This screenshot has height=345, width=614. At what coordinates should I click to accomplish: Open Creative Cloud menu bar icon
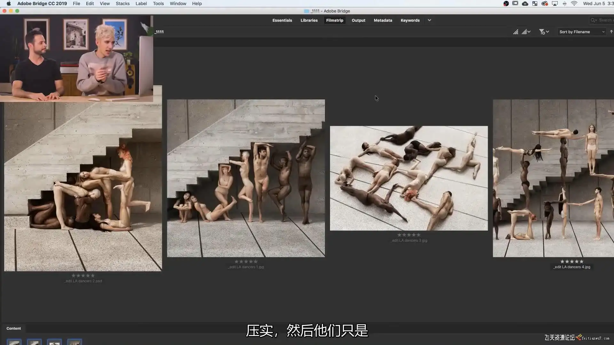pyautogui.click(x=545, y=4)
